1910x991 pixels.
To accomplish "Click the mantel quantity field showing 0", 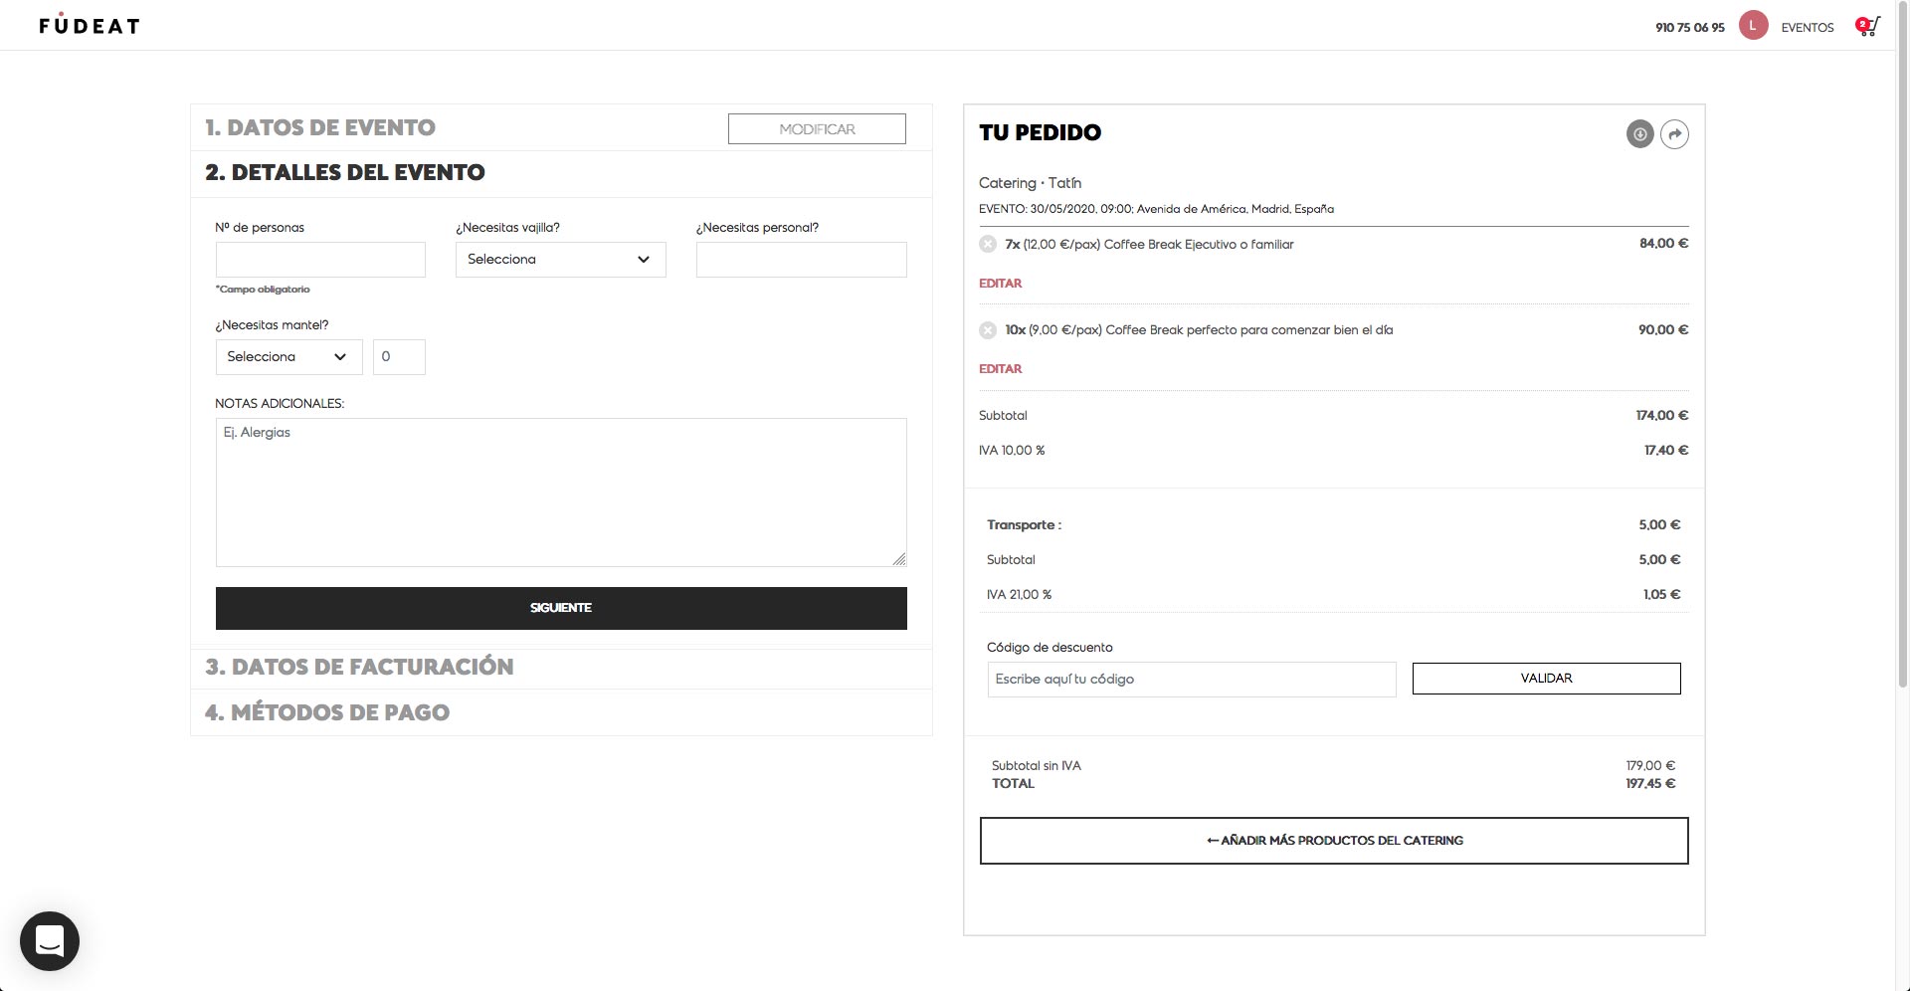I will pyautogui.click(x=399, y=357).
